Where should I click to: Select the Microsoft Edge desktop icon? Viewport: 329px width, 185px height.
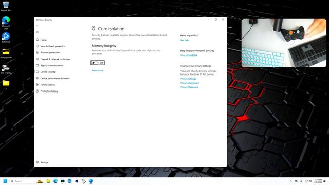click(x=6, y=23)
